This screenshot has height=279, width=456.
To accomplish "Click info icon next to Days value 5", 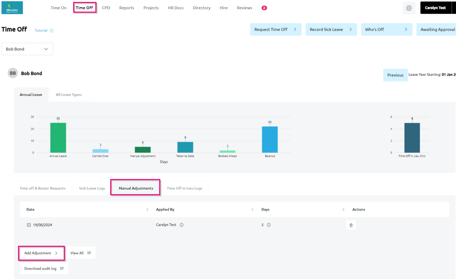I will [x=269, y=225].
